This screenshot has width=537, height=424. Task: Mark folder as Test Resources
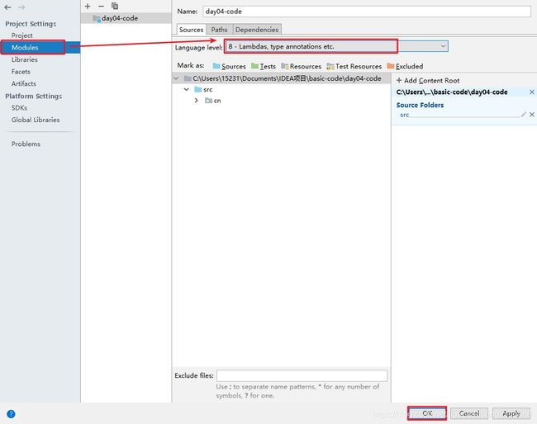[354, 66]
